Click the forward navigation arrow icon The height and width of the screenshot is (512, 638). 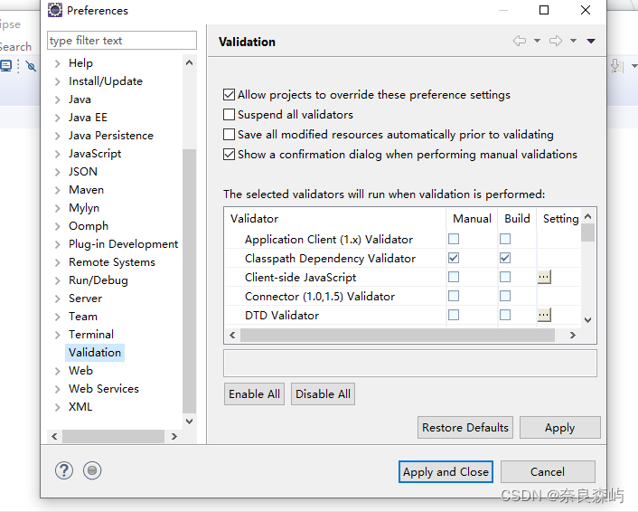coord(556,41)
